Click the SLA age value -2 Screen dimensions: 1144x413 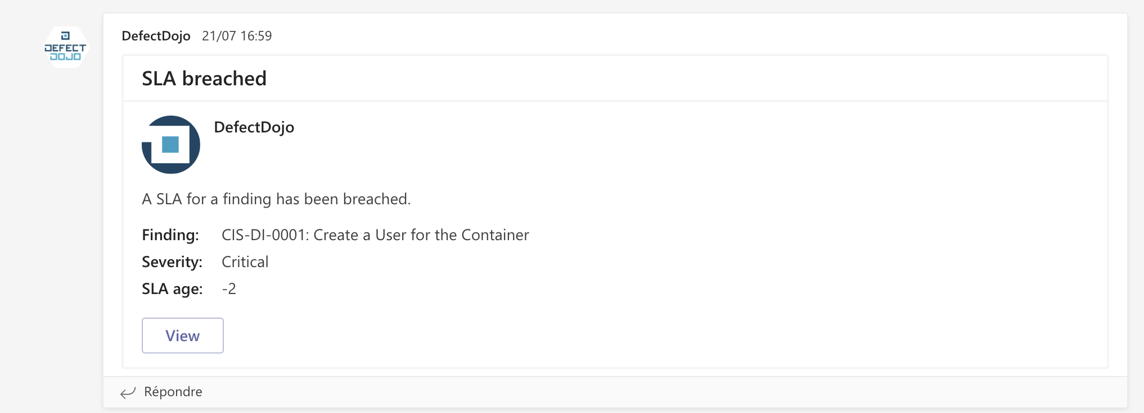229,288
